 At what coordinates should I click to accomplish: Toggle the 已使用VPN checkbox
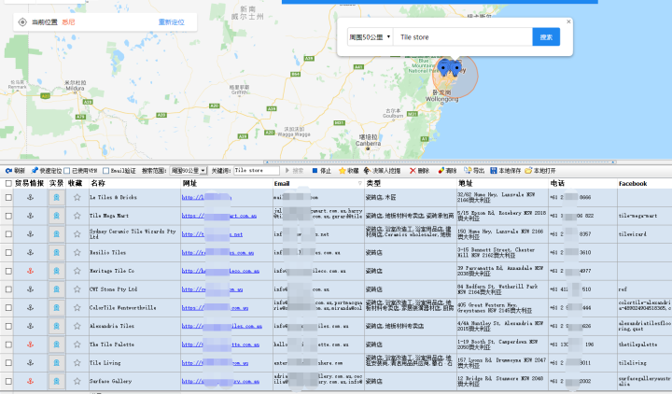pyautogui.click(x=67, y=171)
